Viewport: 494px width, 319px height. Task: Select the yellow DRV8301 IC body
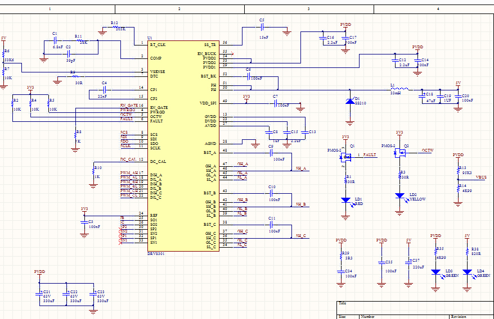click(x=183, y=145)
